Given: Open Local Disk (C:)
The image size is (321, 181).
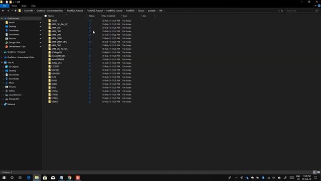Looking at the screenshot, I should 15,95.
